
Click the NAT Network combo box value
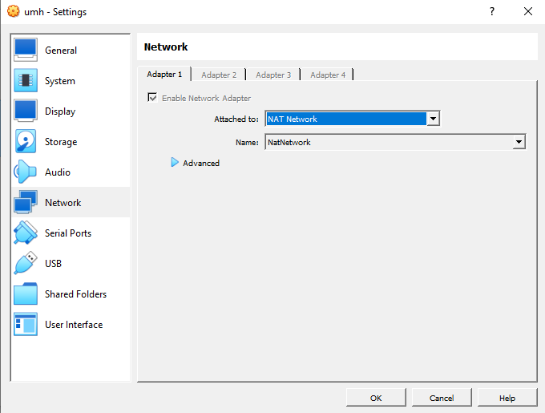(346, 119)
